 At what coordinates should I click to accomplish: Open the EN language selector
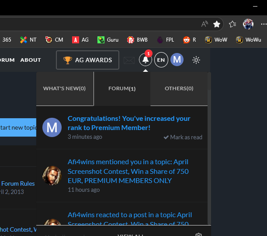[x=161, y=60]
